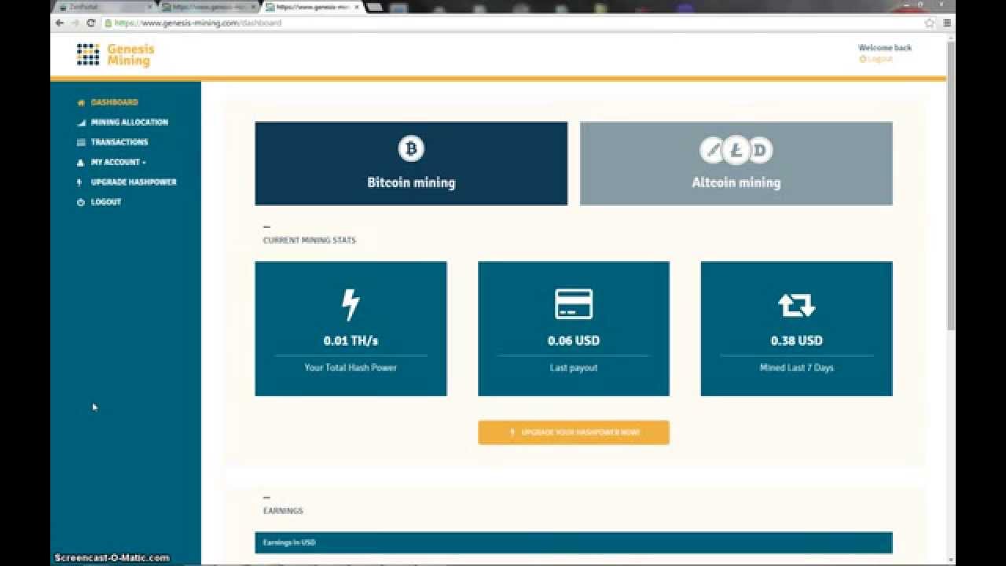Click the Mined Last 7 Days label
1006x566 pixels.
[x=797, y=368]
